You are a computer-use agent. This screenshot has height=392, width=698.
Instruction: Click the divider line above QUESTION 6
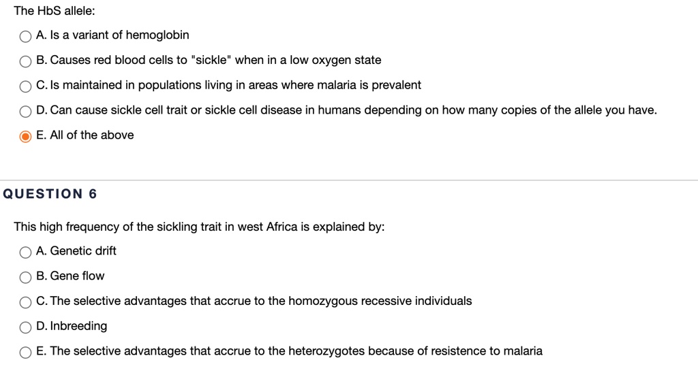(x=349, y=180)
